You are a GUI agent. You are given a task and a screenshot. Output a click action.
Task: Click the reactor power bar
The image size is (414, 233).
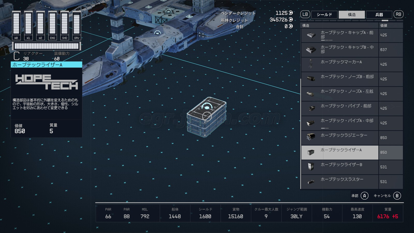[47, 46]
